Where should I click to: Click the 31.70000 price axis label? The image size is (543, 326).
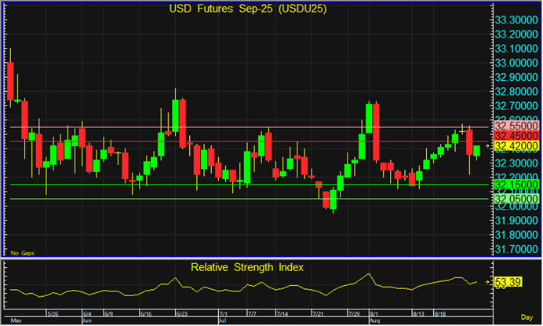tap(516, 249)
